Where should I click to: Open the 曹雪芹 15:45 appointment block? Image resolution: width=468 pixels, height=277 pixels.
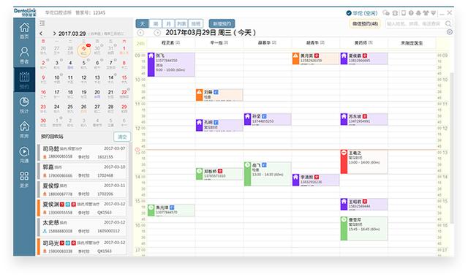pyautogui.click(x=364, y=229)
